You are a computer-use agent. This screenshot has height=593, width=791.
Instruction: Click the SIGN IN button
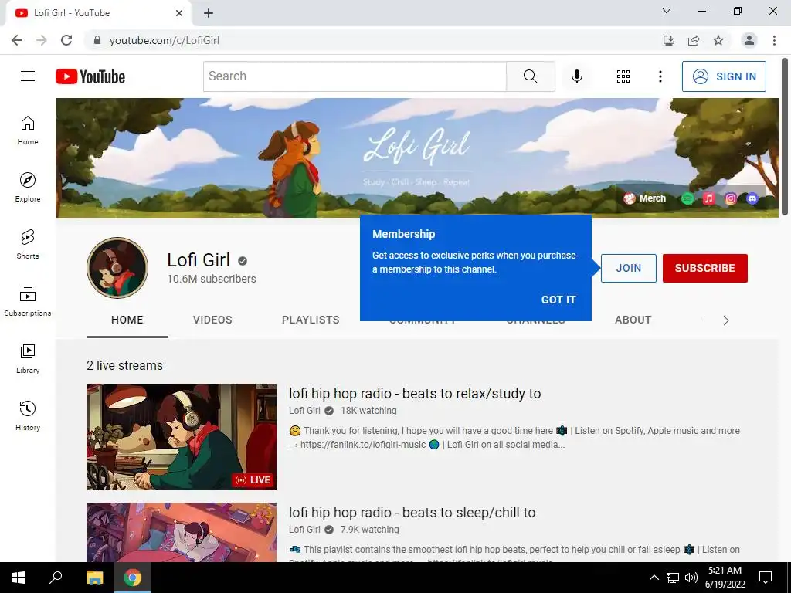tap(724, 76)
